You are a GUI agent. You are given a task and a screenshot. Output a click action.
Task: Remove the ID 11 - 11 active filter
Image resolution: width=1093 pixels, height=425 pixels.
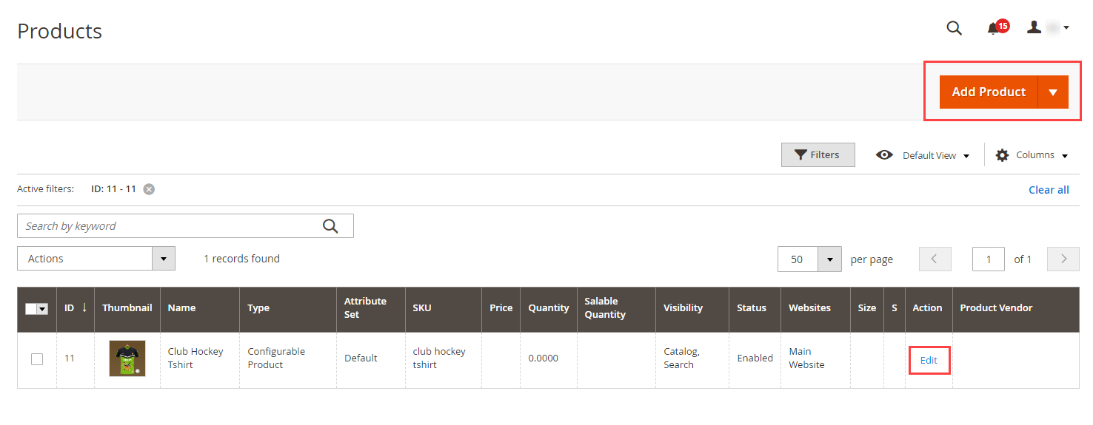pyautogui.click(x=149, y=189)
